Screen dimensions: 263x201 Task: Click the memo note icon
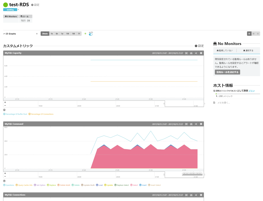(x=214, y=103)
